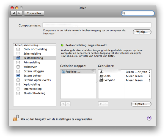Viewport: 165px width, 138px height.
Task: Select Bluetooth-deling in the services list
Action: point(34,93)
